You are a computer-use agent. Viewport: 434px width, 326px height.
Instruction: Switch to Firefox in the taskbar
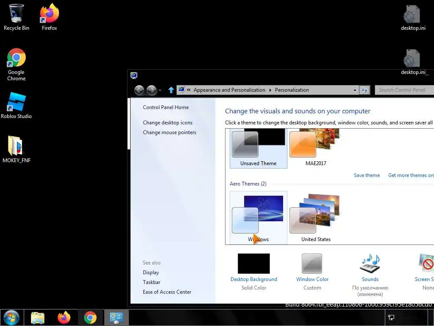point(64,318)
